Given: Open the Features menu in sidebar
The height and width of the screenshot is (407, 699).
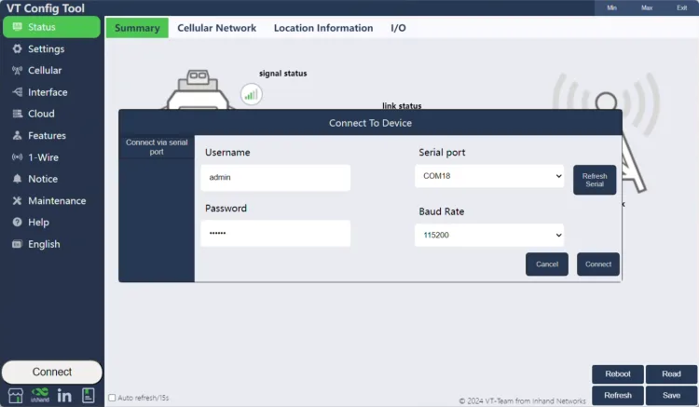Looking at the screenshot, I should [51, 135].
